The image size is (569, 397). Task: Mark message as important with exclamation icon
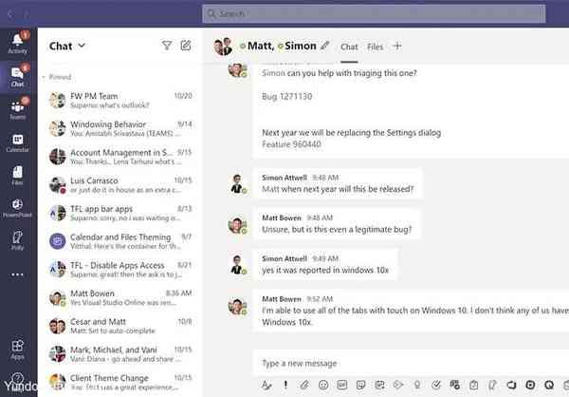point(286,385)
